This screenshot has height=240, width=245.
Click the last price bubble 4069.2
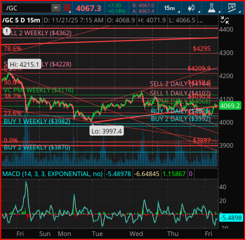[231, 106]
